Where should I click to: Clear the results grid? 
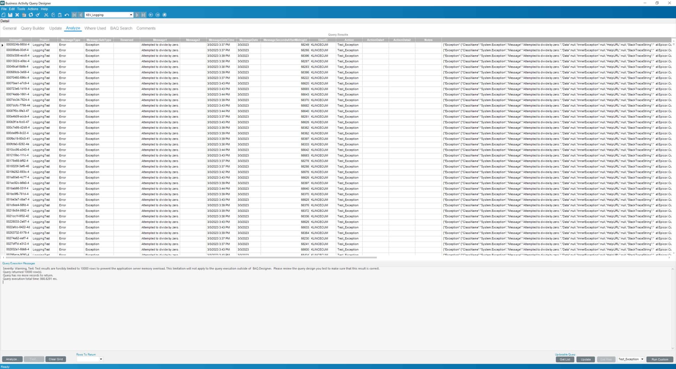coord(56,359)
